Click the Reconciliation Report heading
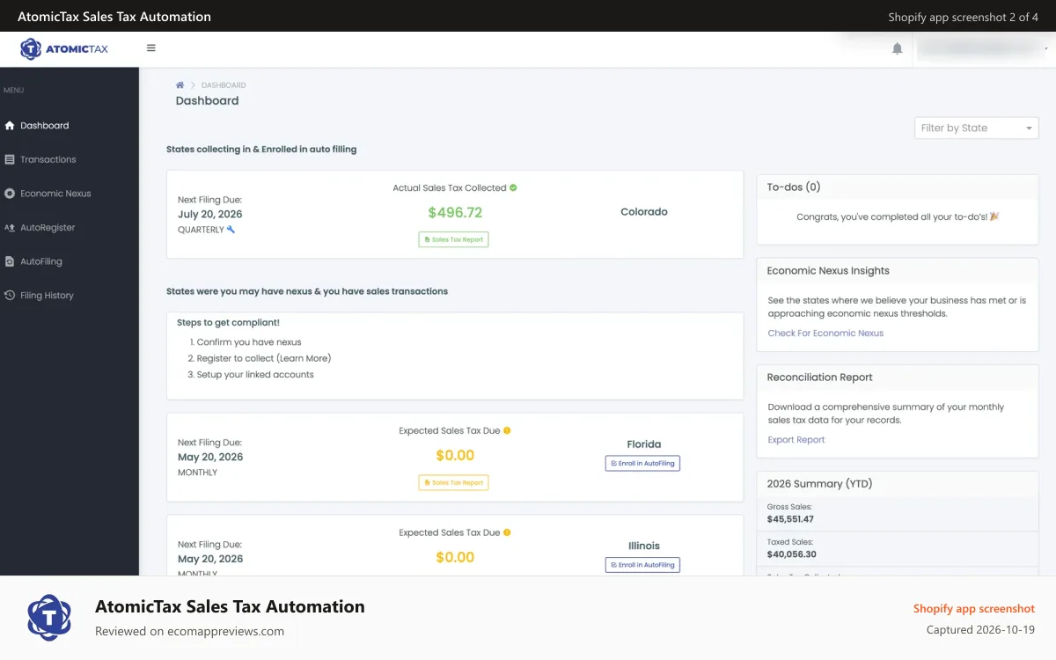The image size is (1056, 660). (x=820, y=377)
